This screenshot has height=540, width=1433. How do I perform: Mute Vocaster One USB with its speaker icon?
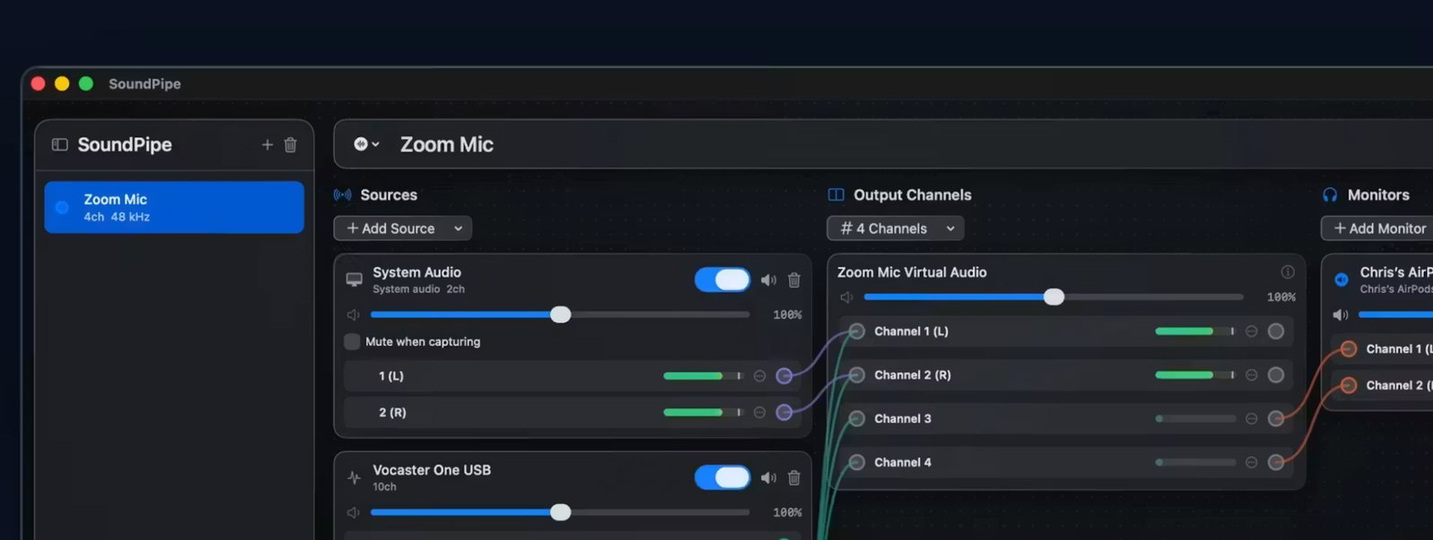[768, 477]
